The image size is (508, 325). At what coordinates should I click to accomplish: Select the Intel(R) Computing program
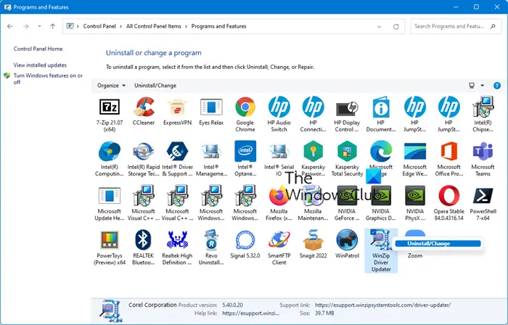tap(110, 159)
